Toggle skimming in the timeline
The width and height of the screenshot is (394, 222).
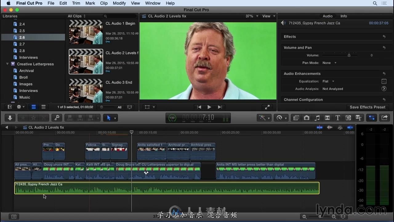click(x=320, y=127)
